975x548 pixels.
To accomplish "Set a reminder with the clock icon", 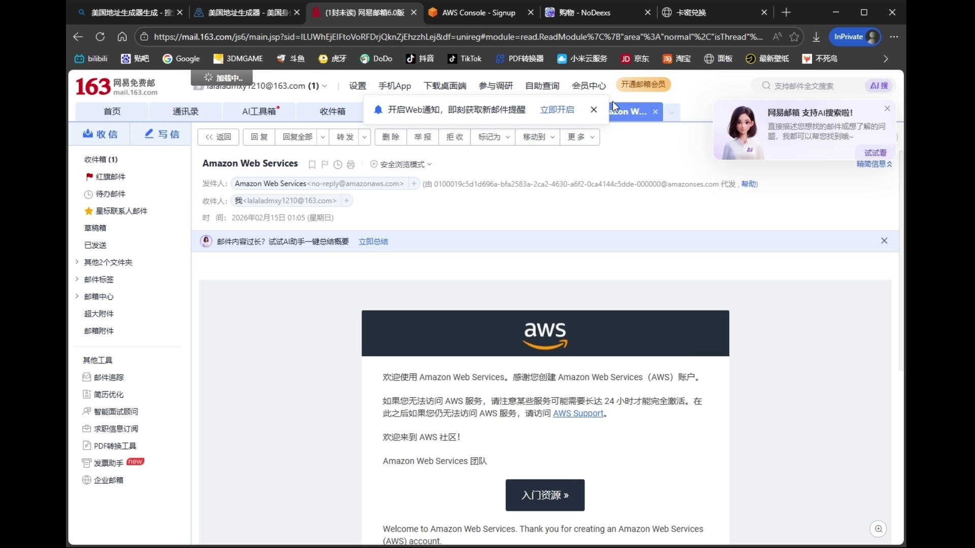I will [x=337, y=164].
